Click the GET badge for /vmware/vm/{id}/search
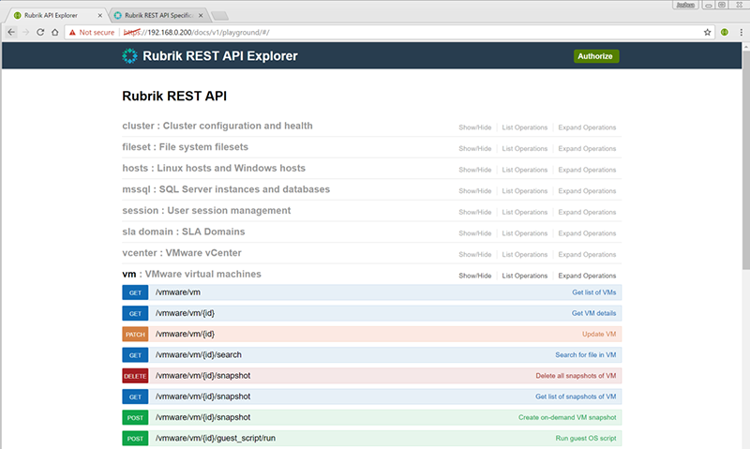Image resolution: width=750 pixels, height=449 pixels. [x=135, y=355]
